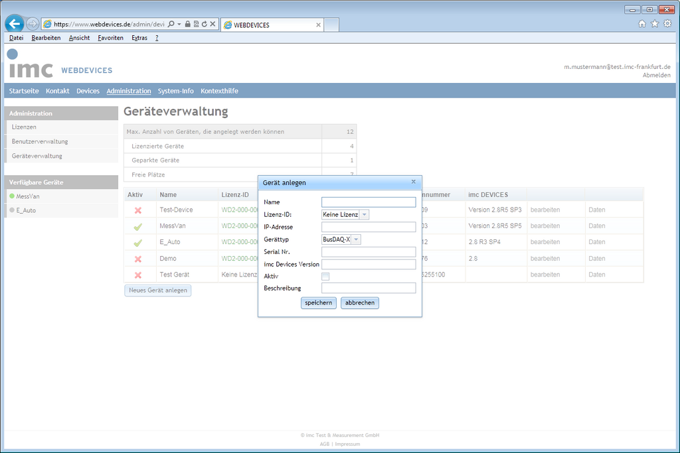Click the Abmelden link
This screenshot has width=680, height=453.
click(656, 75)
